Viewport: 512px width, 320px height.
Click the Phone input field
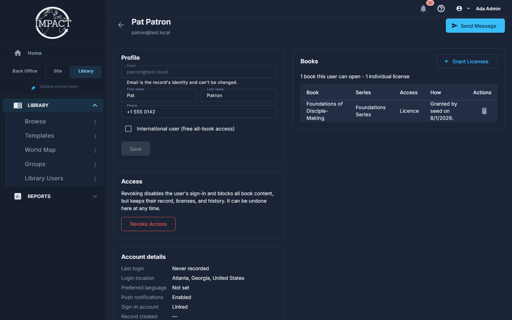click(x=199, y=112)
